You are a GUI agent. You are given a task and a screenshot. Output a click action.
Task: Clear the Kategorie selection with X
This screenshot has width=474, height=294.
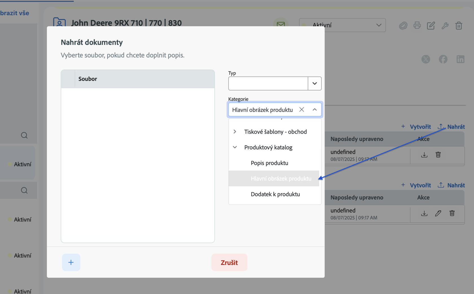coord(302,110)
